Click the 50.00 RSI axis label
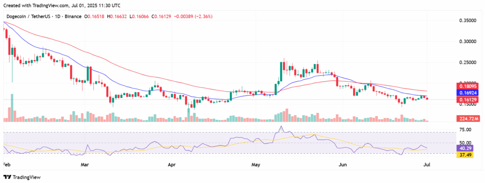Viewport: 485px width, 183px height. 465,143
